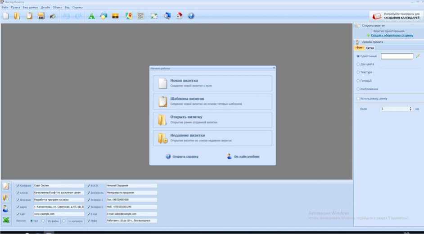Click the 'Он-лайн учебник' link
424x234 pixels.
pyautogui.click(x=247, y=156)
